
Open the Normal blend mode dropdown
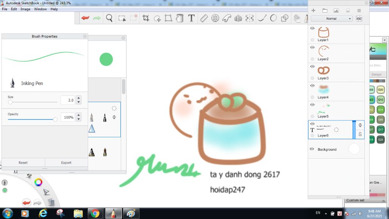click(x=332, y=19)
